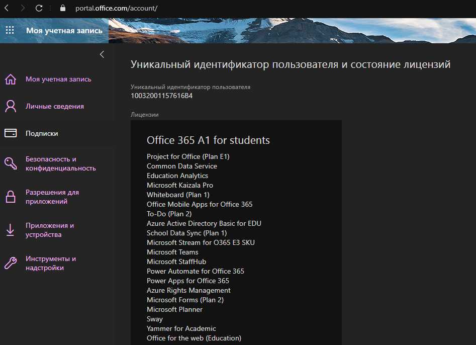Click the lock icon for app permissions
Viewport: 476px width, 345px height.
click(x=11, y=197)
